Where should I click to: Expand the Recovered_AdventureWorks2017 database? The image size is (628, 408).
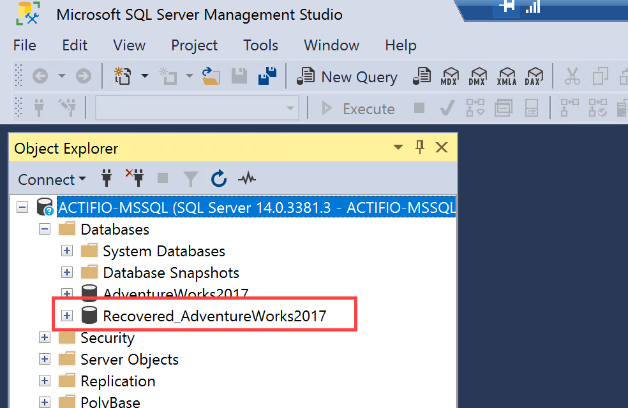[x=67, y=316]
